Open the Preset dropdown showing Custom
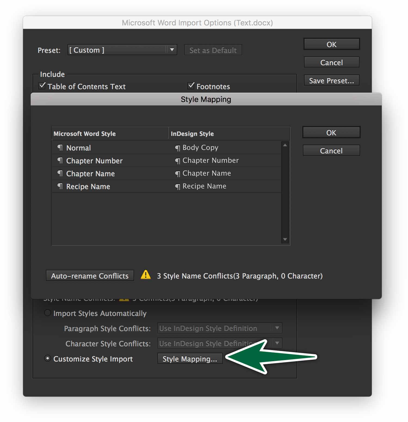The image size is (408, 422). [122, 50]
